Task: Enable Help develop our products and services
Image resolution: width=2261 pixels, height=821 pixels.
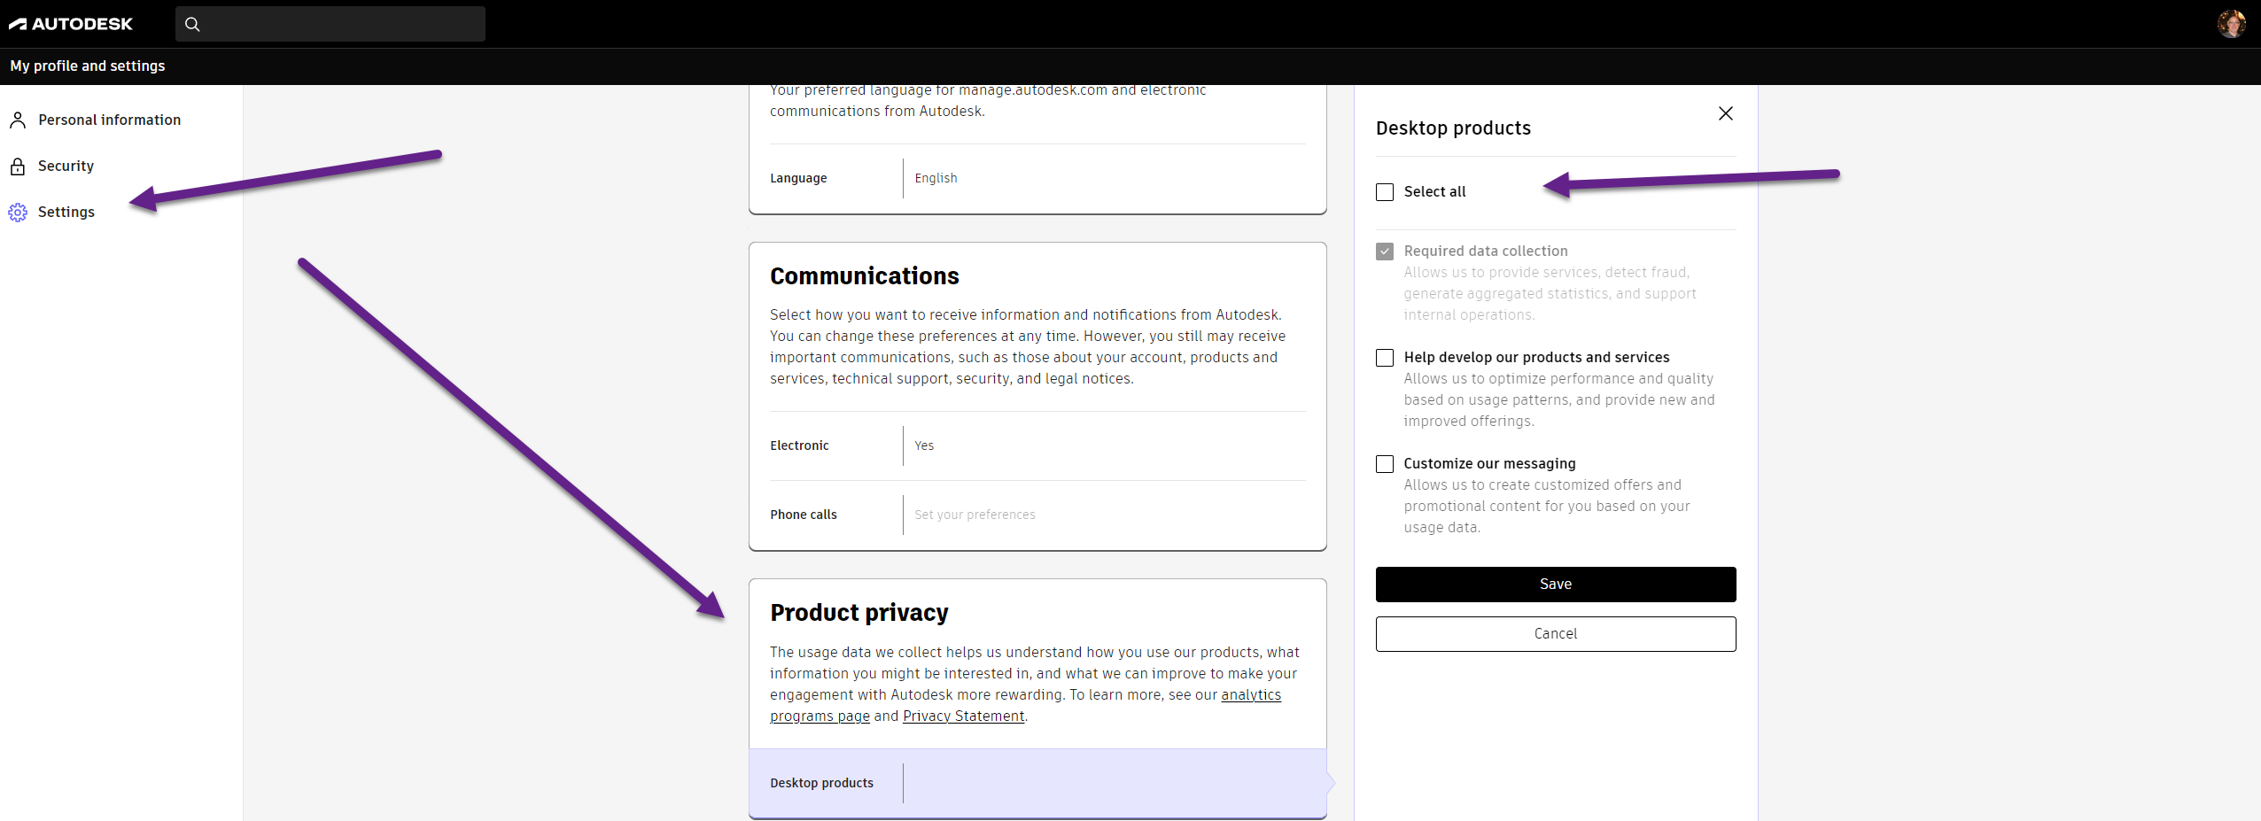Action: click(x=1385, y=358)
